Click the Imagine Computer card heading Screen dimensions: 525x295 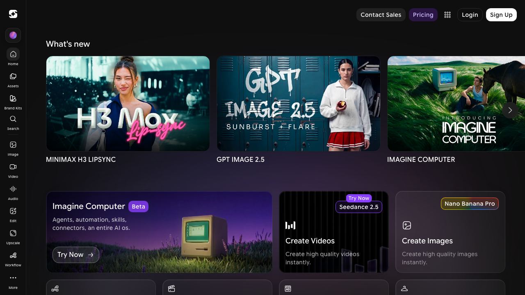pos(89,206)
